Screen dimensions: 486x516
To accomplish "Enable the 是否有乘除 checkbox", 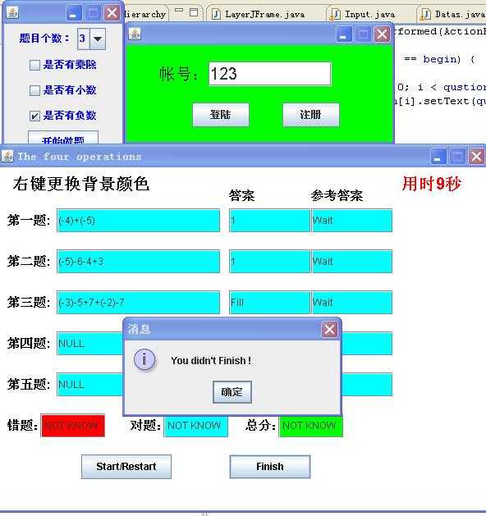I will point(35,65).
